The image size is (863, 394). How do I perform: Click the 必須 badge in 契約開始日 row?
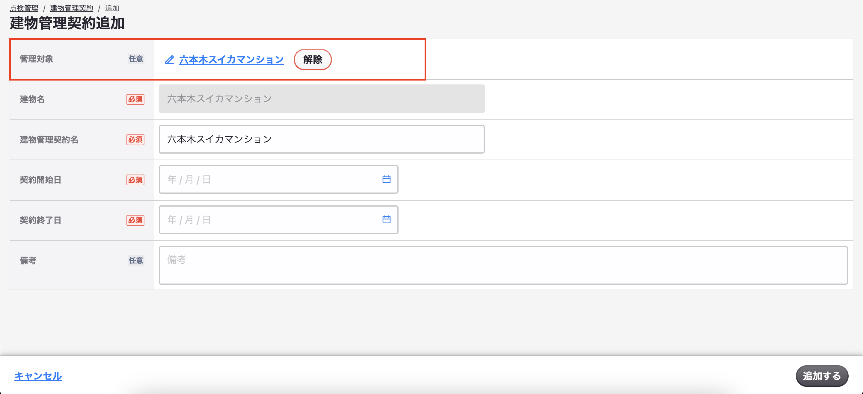[135, 180]
